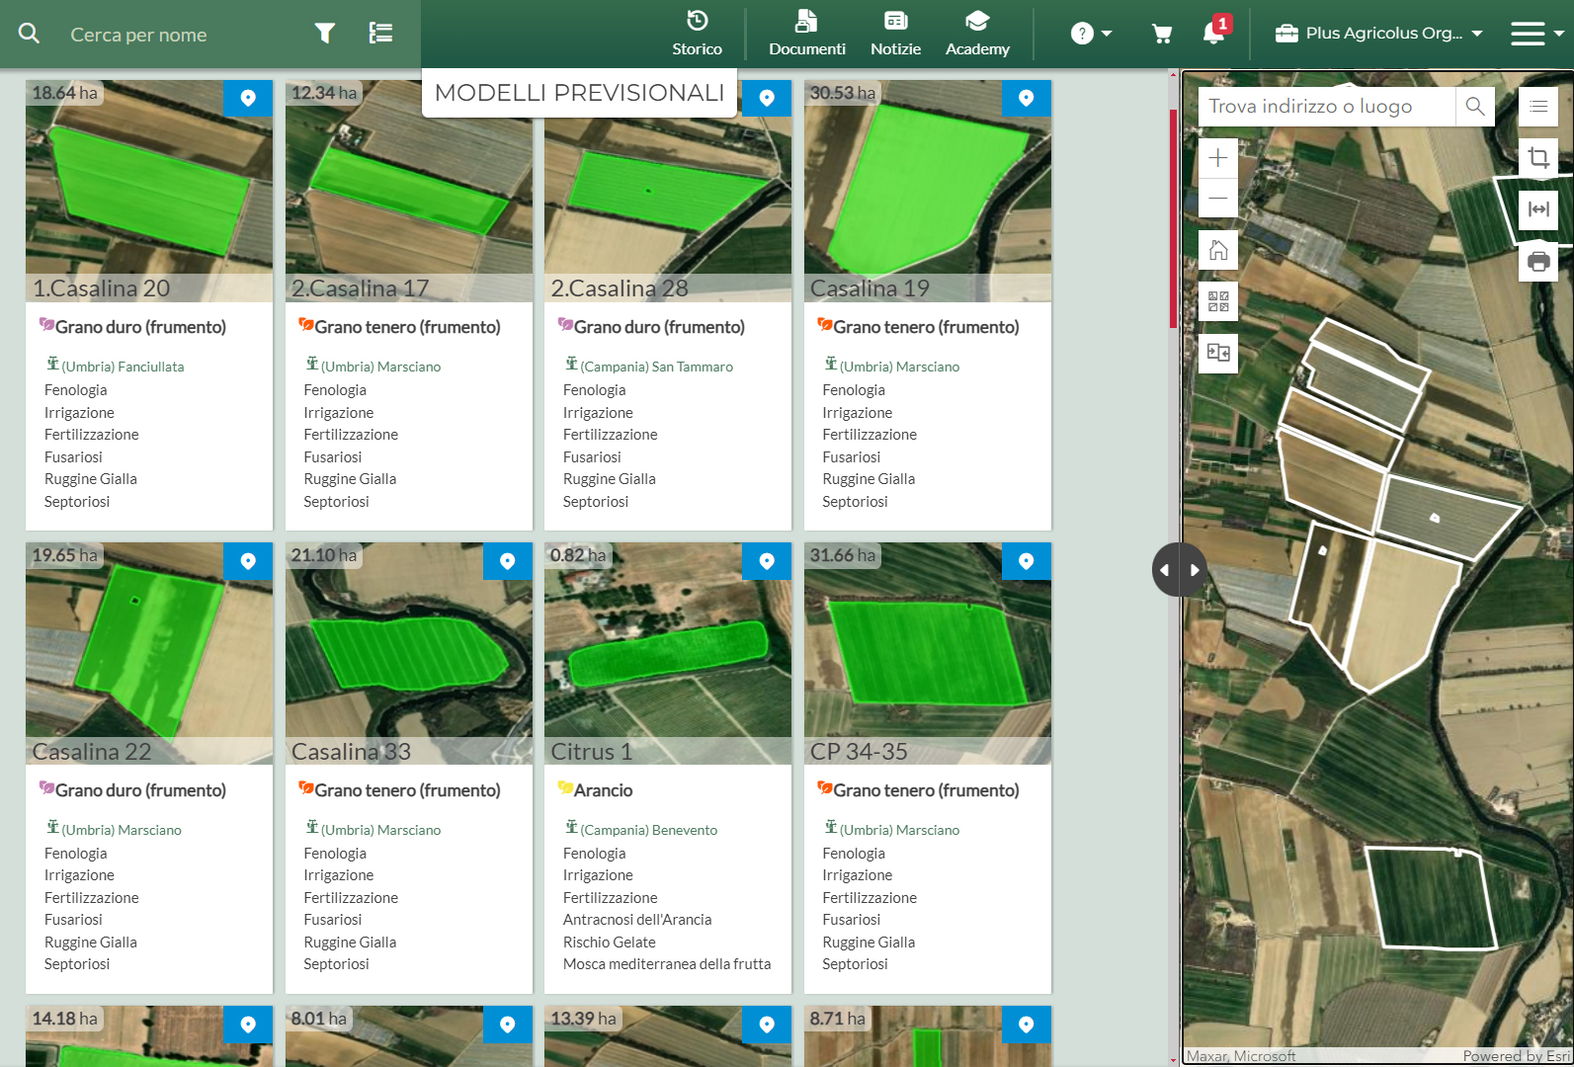Open Plus Agricolus Org organization dropdown

coord(1379,34)
